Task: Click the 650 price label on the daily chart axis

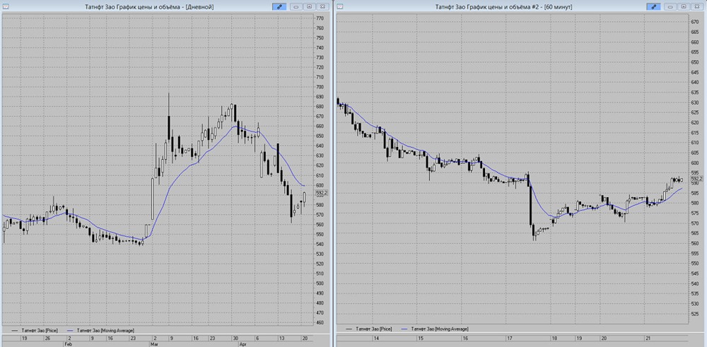Action: click(x=320, y=136)
